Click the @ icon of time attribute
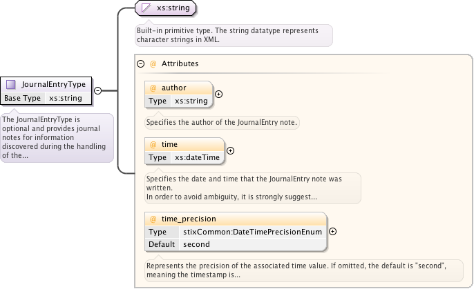This screenshot has height=289, width=474. (153, 144)
